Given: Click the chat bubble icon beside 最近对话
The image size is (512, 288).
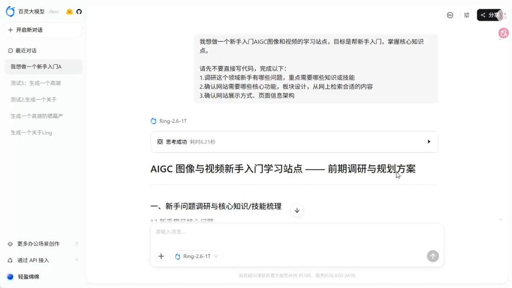Looking at the screenshot, I should click(10, 50).
